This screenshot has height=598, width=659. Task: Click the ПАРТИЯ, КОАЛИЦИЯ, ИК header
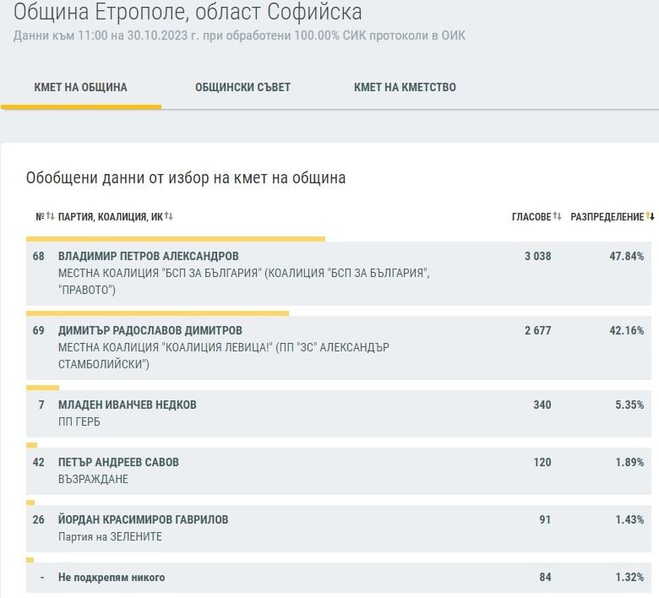tap(111, 217)
